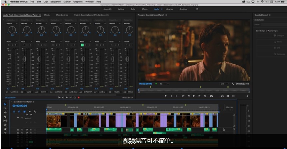Switch to Editing workspace tab
This screenshot has width=287, height=149.
pos(121,9)
